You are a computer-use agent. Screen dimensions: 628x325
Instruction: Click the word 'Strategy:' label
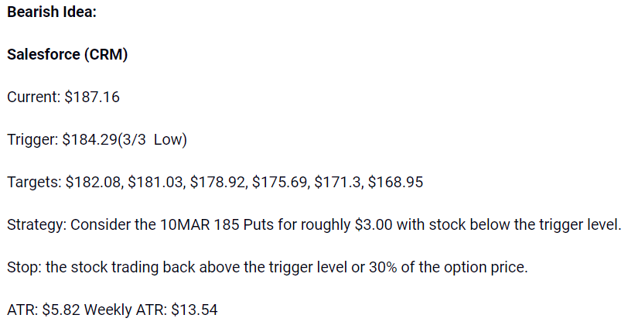[36, 224]
